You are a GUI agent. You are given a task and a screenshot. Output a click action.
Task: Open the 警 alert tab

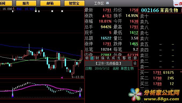(124, 58)
